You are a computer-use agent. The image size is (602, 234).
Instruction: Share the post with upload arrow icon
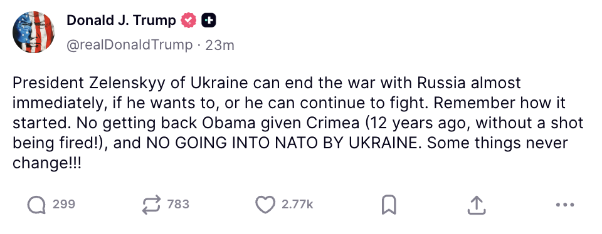477,205
